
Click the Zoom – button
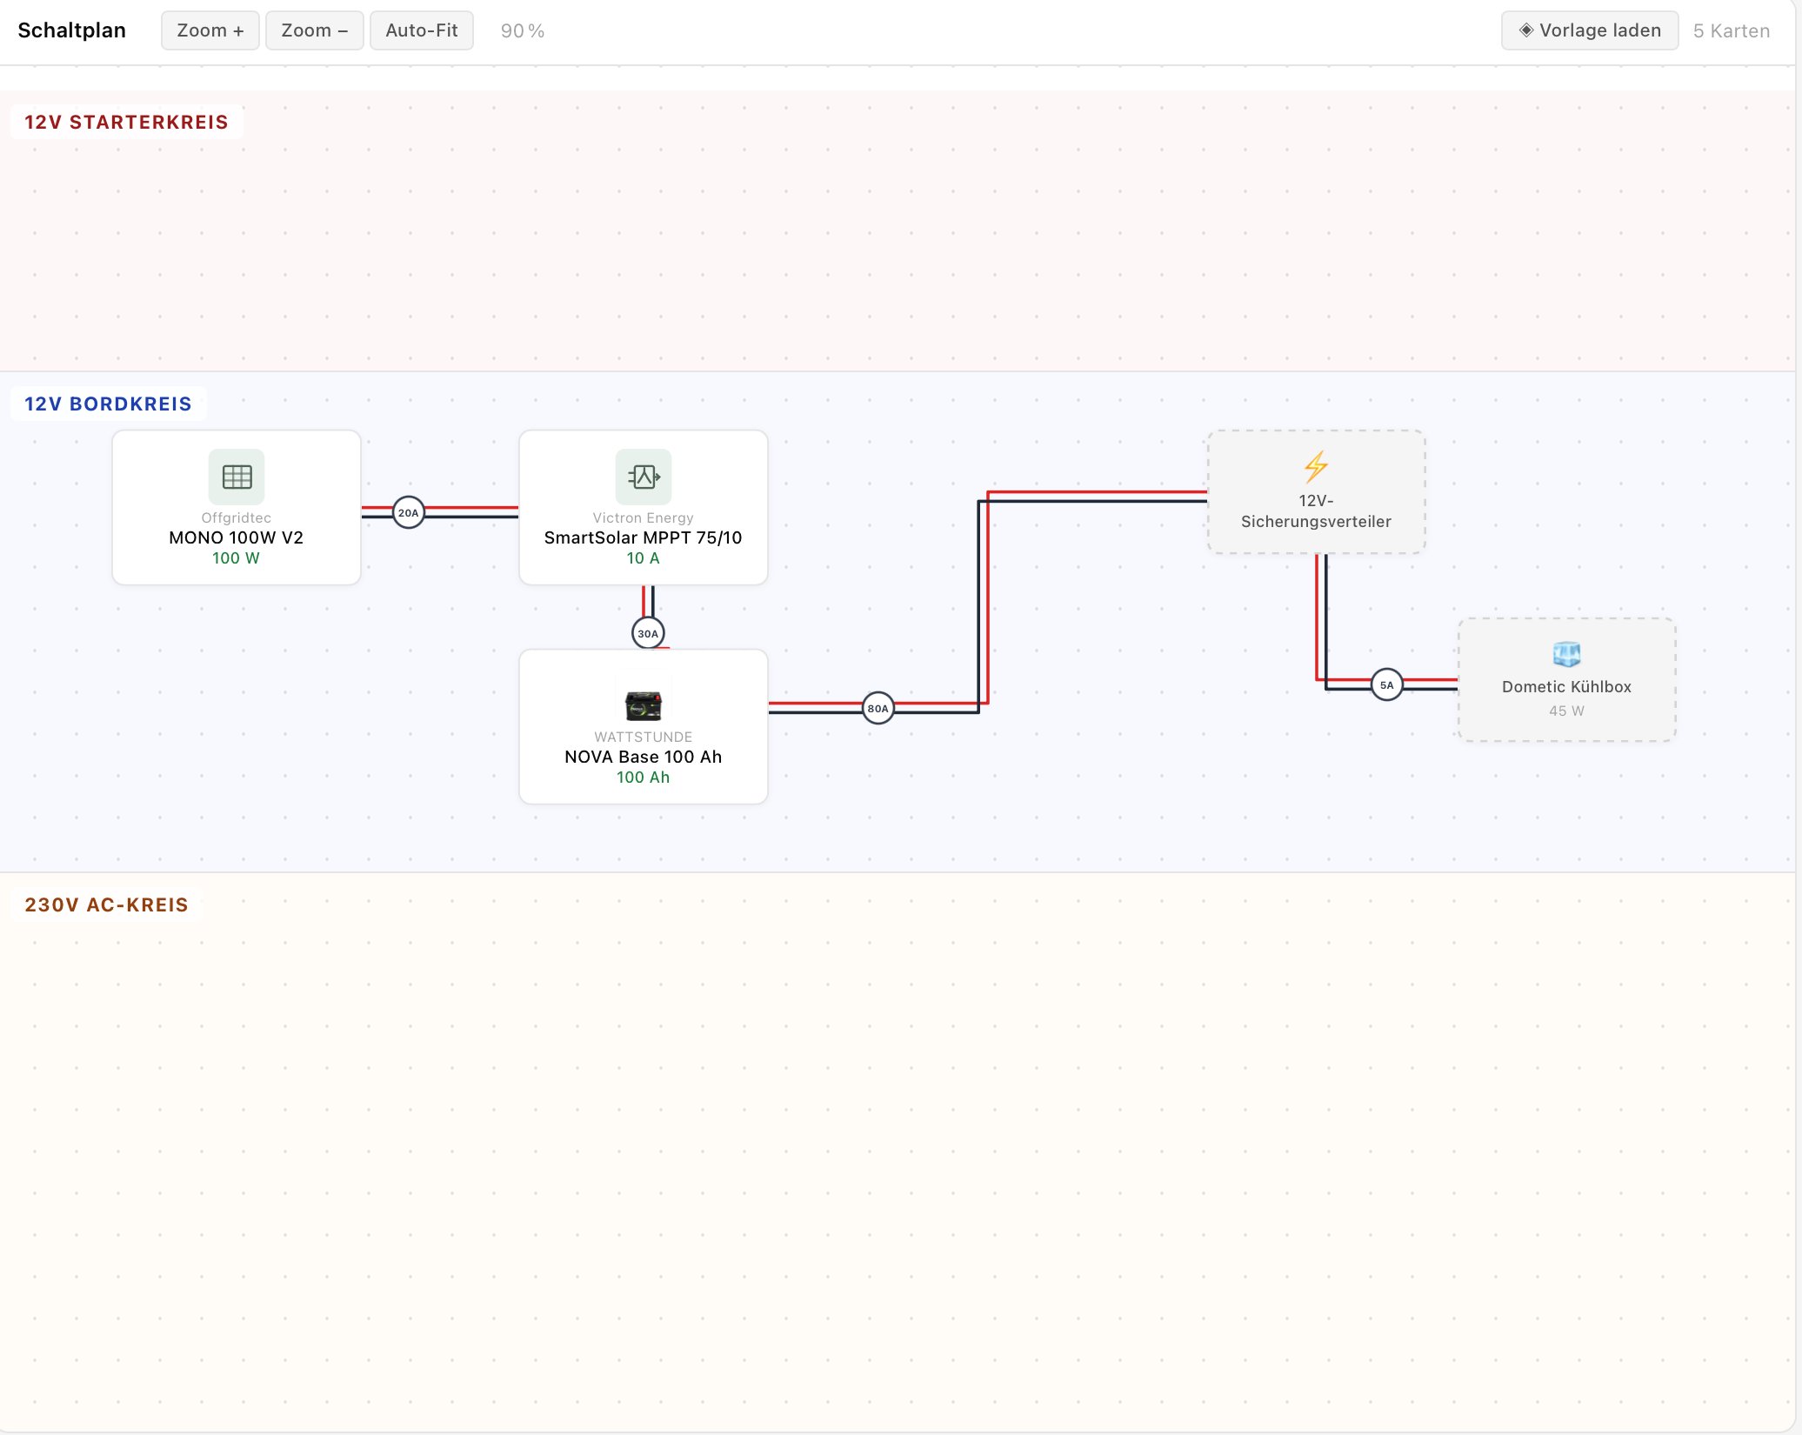[x=315, y=30]
